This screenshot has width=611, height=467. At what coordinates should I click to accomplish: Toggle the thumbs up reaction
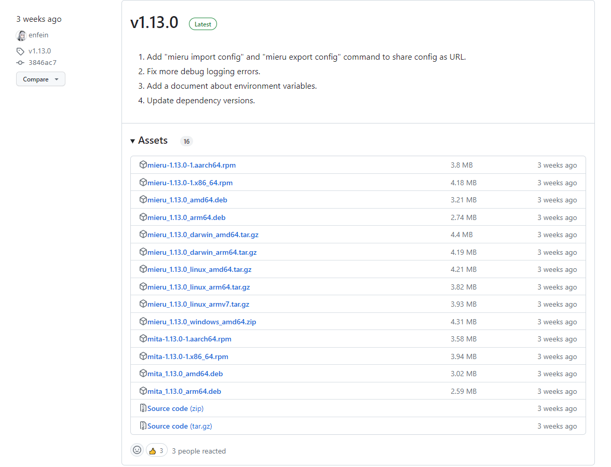coord(157,450)
